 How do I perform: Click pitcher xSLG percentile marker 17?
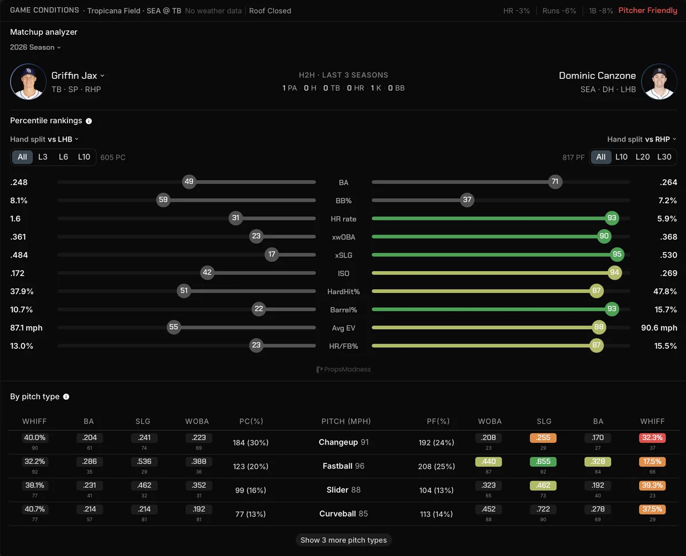point(272,255)
